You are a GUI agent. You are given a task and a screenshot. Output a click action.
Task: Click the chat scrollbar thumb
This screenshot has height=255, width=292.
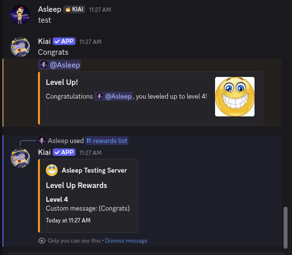pyautogui.click(x=286, y=227)
